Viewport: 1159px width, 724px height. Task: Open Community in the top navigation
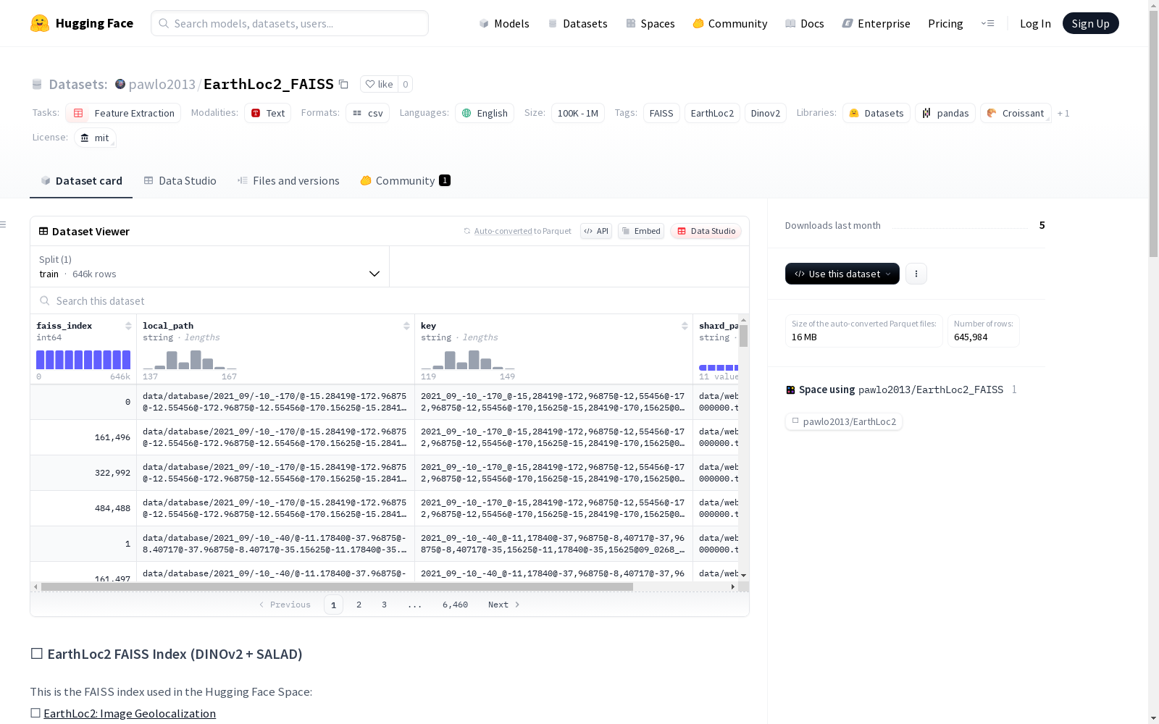click(x=730, y=23)
